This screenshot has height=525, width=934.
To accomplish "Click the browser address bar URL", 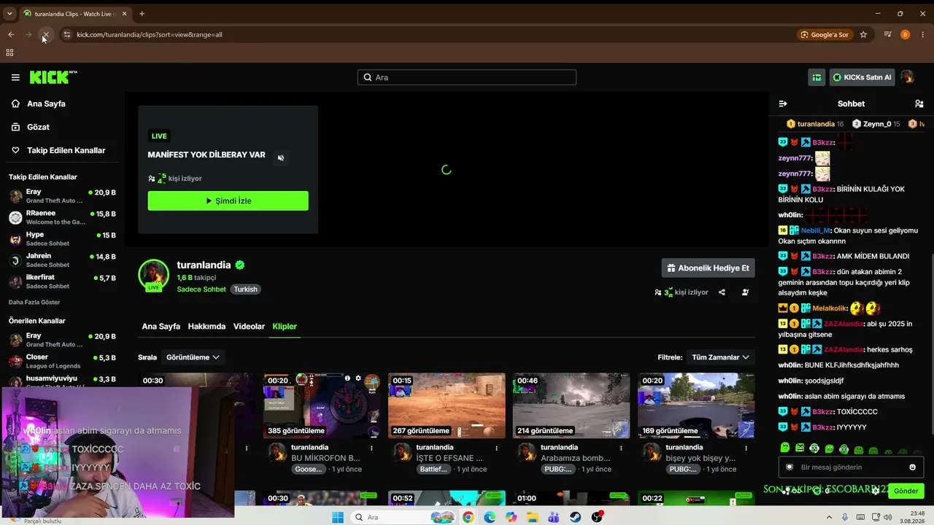I will click(150, 34).
